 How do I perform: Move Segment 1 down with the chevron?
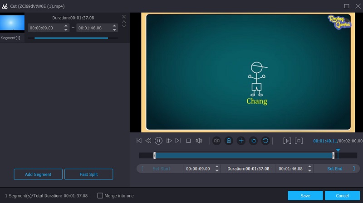tap(124, 26)
